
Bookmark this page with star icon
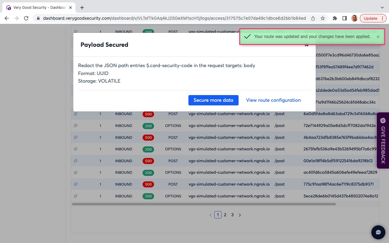tap(323, 18)
